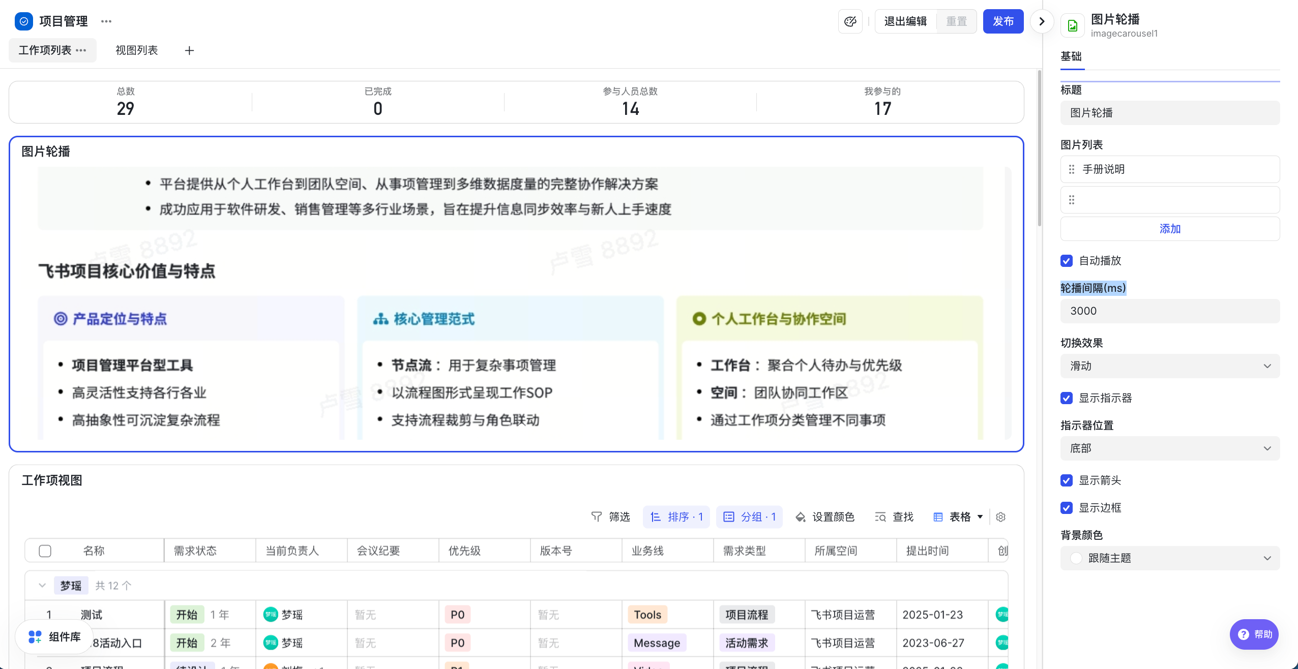Open the 切换效果 dropdown showing 滑动
The width and height of the screenshot is (1298, 669).
tap(1170, 366)
